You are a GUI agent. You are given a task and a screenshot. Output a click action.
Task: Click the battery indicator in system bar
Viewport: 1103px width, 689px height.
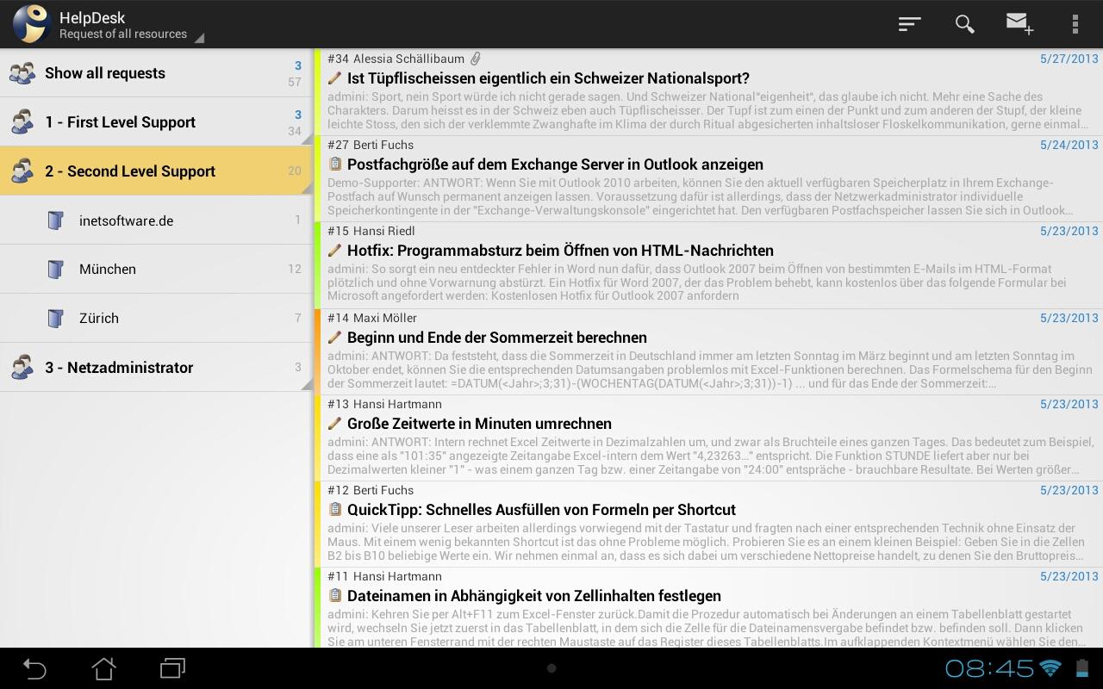point(1082,667)
